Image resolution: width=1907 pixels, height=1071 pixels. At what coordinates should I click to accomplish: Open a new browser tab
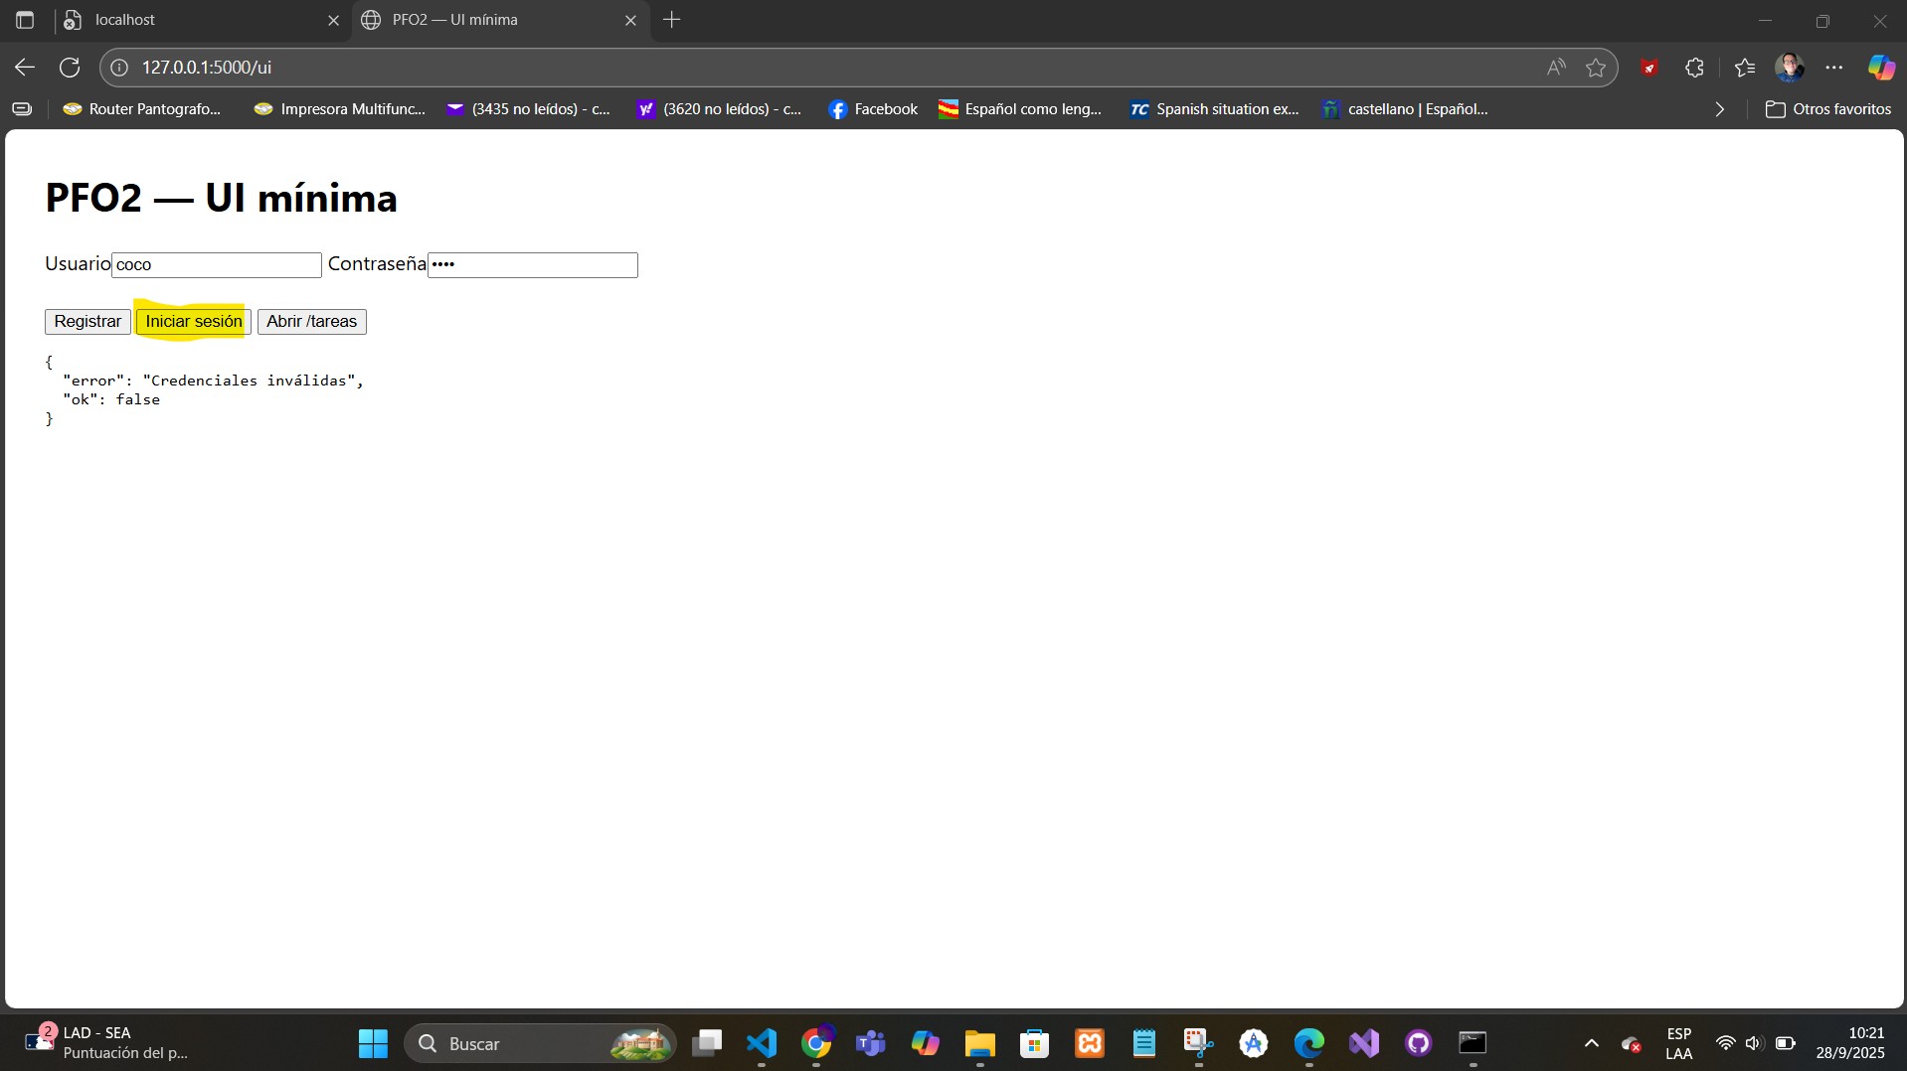coord(672,20)
